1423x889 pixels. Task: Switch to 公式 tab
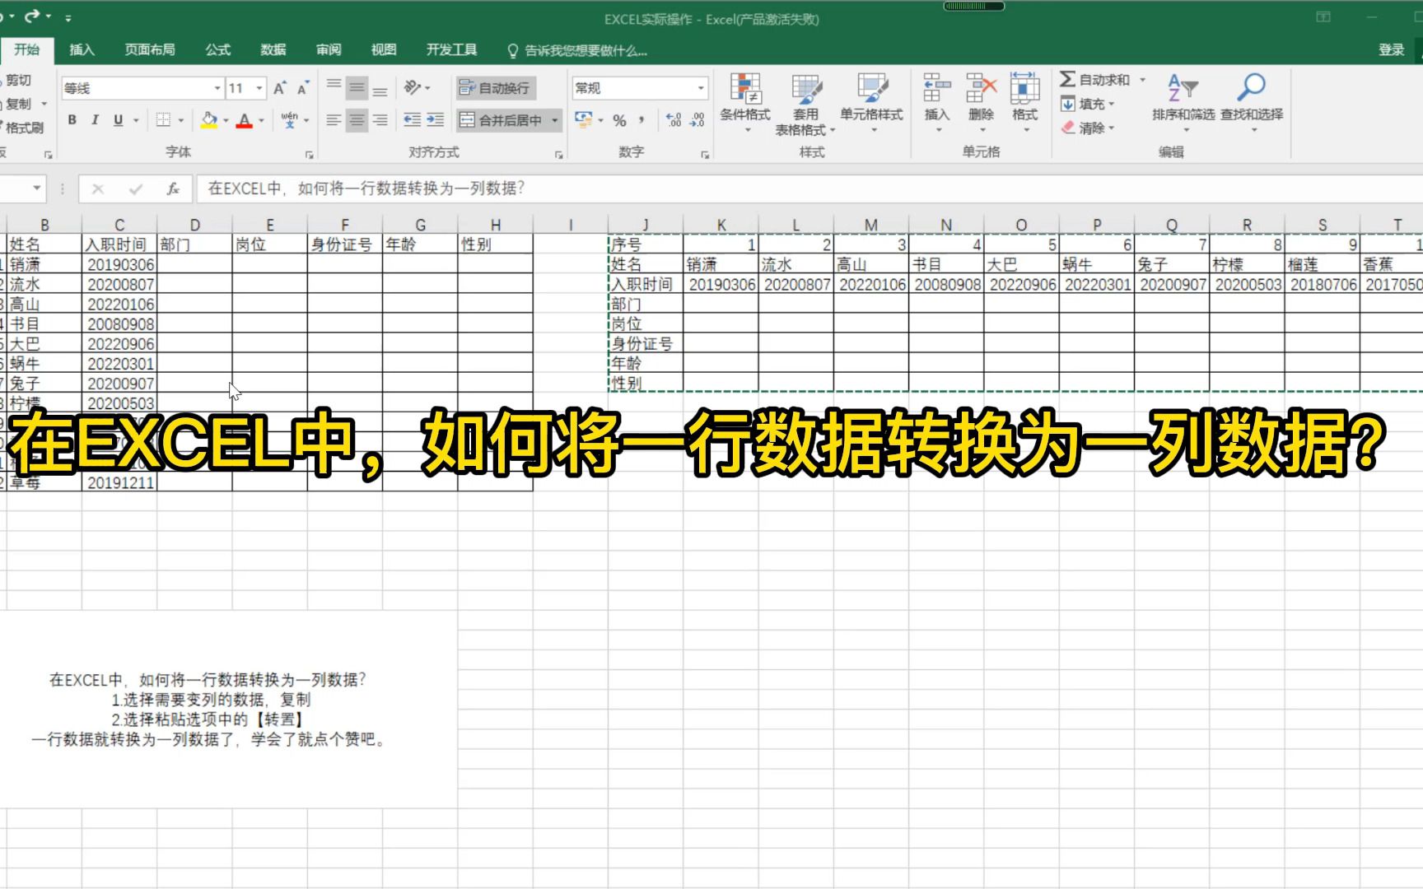(217, 49)
